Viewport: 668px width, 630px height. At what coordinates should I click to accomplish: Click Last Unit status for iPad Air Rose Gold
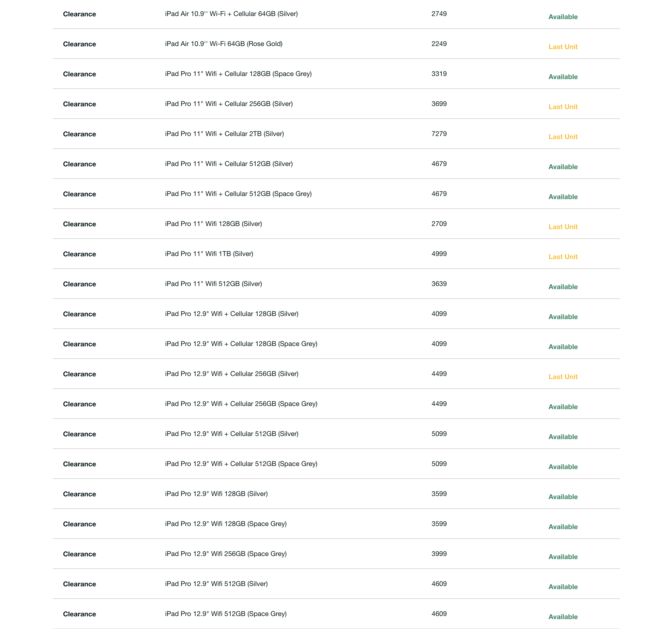coord(563,47)
